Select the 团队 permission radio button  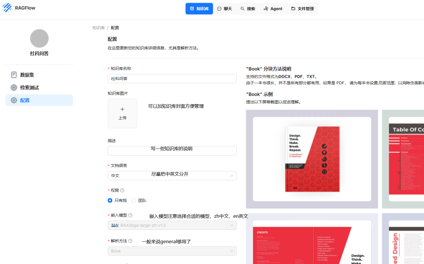click(134, 201)
